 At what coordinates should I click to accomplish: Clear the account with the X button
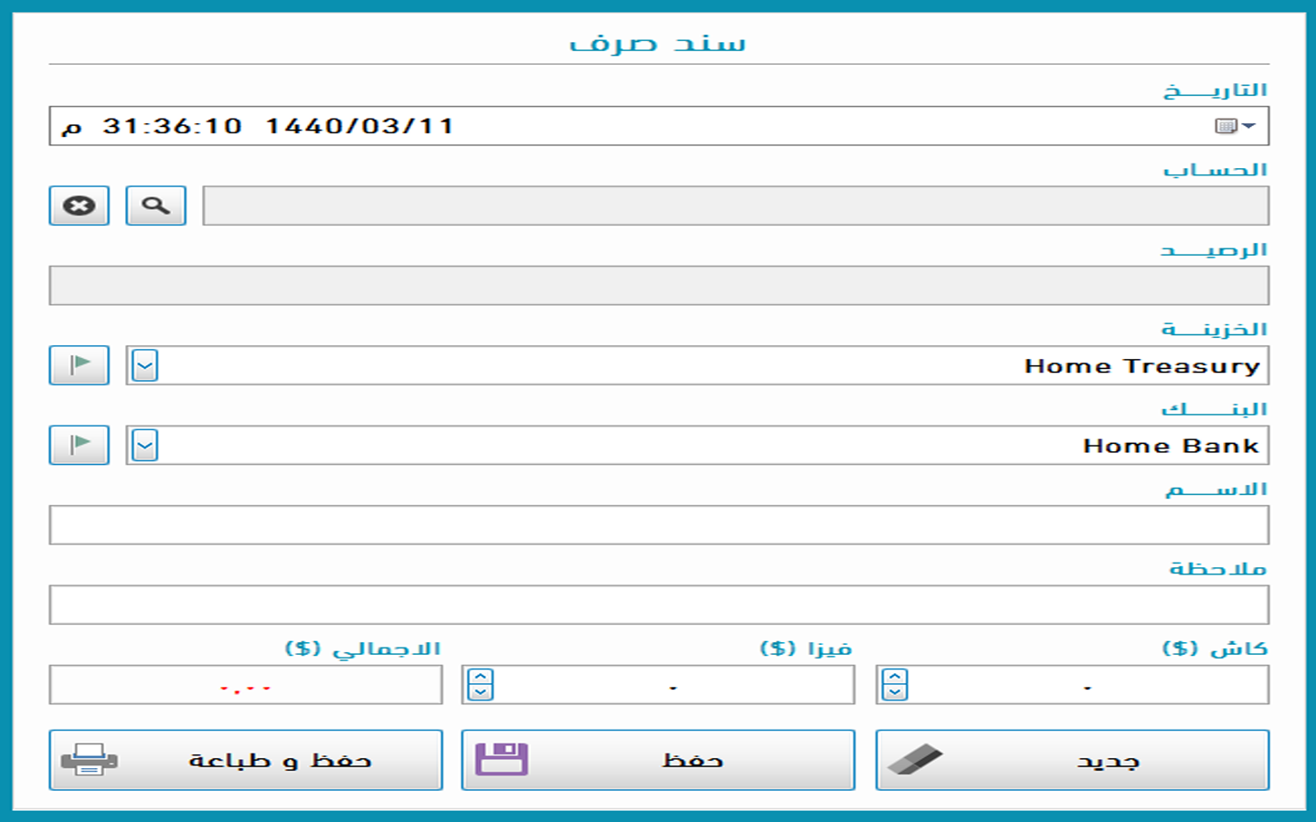tap(79, 205)
